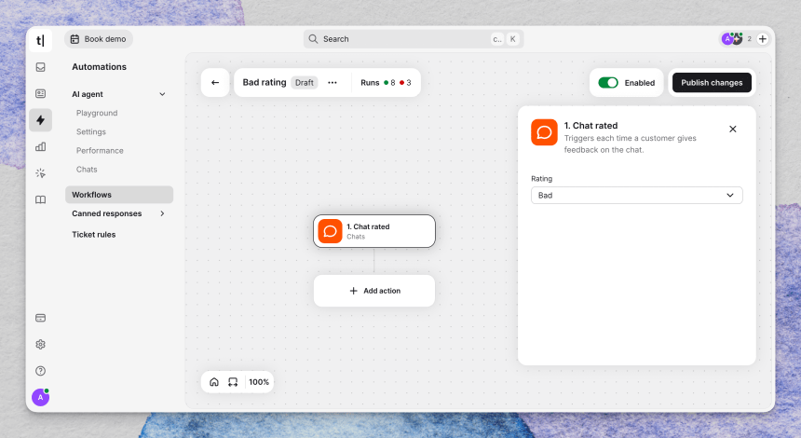Open the Billing card icon in sidebar
Screen dimensions: 801x438
[x=40, y=318]
